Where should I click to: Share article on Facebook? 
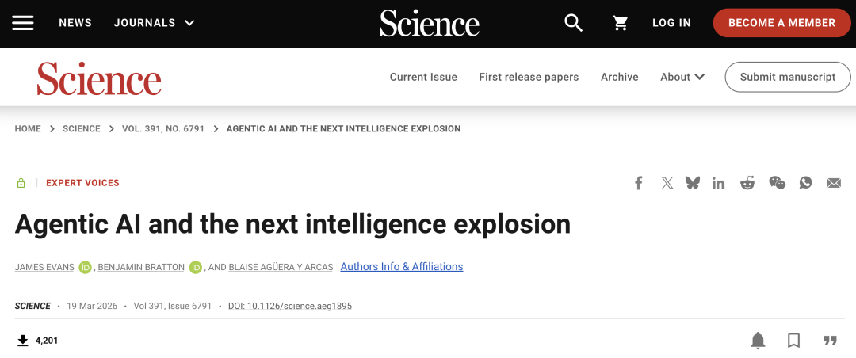coord(638,183)
